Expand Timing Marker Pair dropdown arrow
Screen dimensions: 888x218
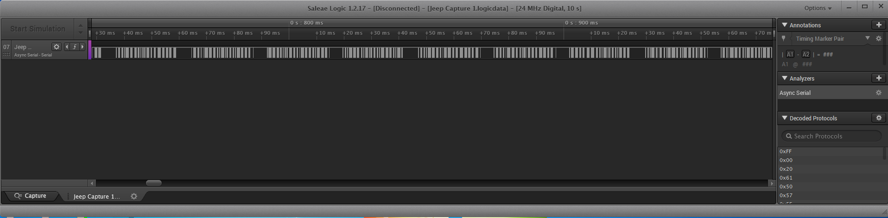(868, 38)
